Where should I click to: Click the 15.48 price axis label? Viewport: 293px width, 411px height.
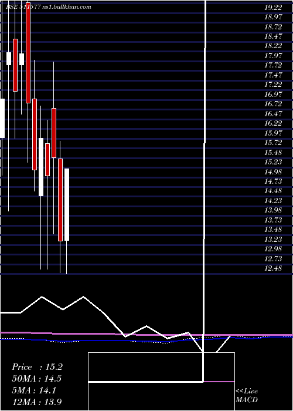click(273, 152)
